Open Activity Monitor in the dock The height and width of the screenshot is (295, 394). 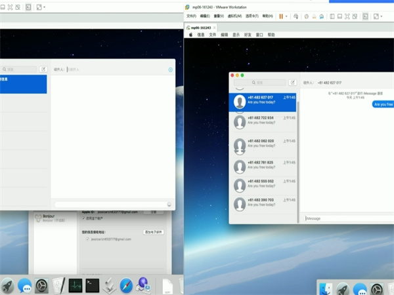point(76,285)
